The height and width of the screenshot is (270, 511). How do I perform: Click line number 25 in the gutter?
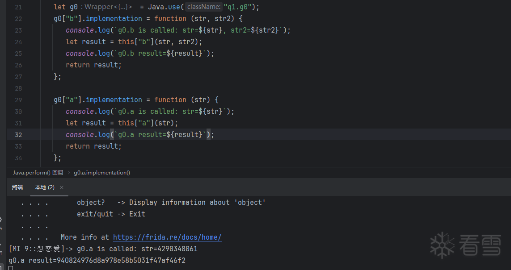(18, 54)
